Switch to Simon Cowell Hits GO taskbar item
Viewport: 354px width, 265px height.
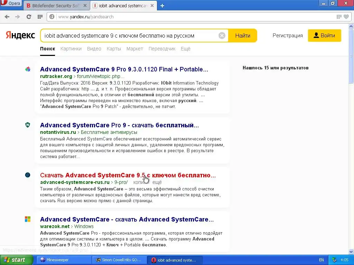tap(119, 260)
